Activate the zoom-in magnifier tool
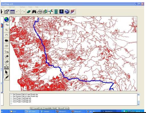This screenshot has width=146, height=113. coord(6,30)
